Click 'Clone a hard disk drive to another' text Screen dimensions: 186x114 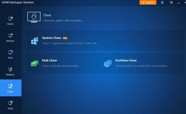tap(61, 66)
